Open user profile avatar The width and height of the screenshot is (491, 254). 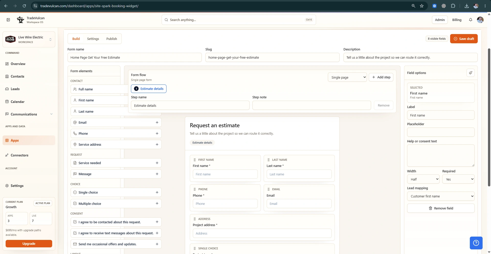[480, 20]
